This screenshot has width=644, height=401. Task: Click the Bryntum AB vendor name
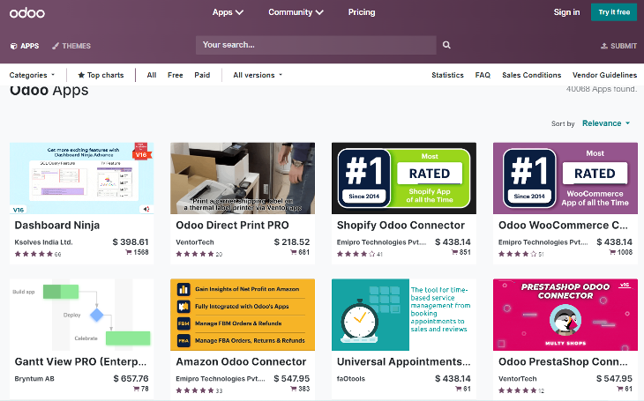coord(34,379)
